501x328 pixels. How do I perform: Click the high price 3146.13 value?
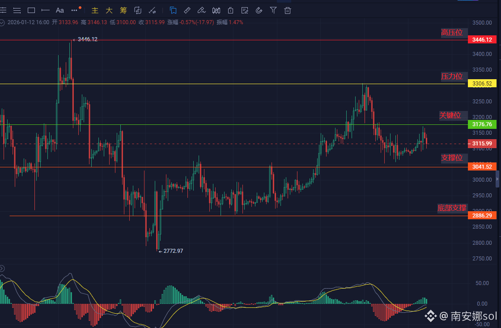97,22
